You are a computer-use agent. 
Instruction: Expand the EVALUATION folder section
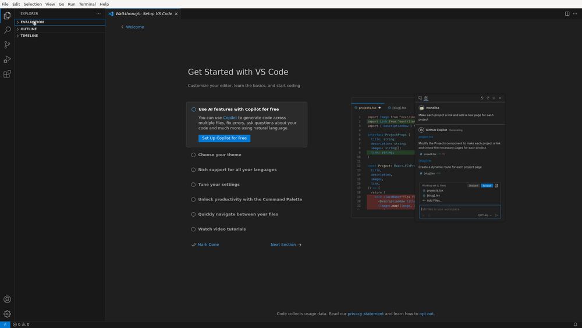[60, 22]
